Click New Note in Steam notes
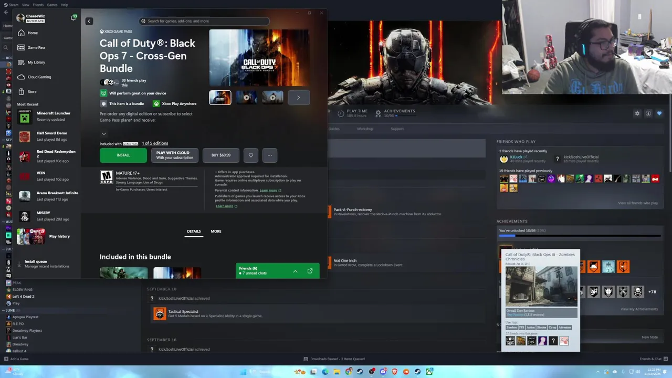 649,337
